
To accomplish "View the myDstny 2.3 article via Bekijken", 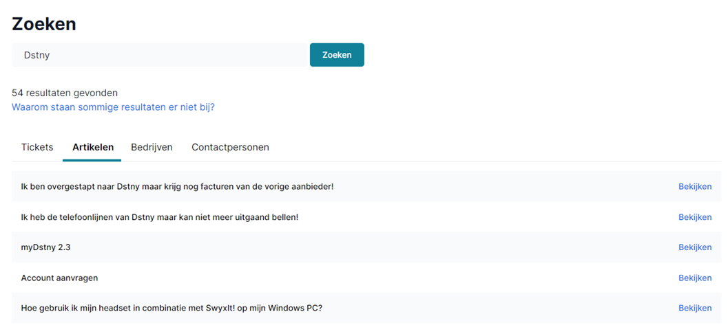I will [695, 247].
